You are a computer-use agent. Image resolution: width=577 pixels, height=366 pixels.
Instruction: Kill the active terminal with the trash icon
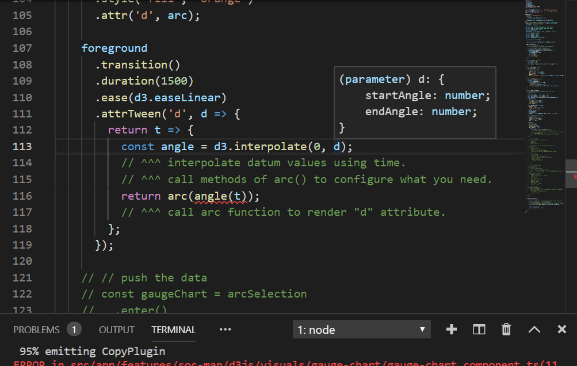click(506, 329)
